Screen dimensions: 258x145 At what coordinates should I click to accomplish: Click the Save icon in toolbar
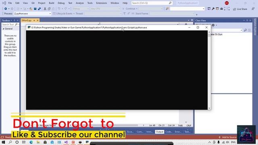point(35,9)
